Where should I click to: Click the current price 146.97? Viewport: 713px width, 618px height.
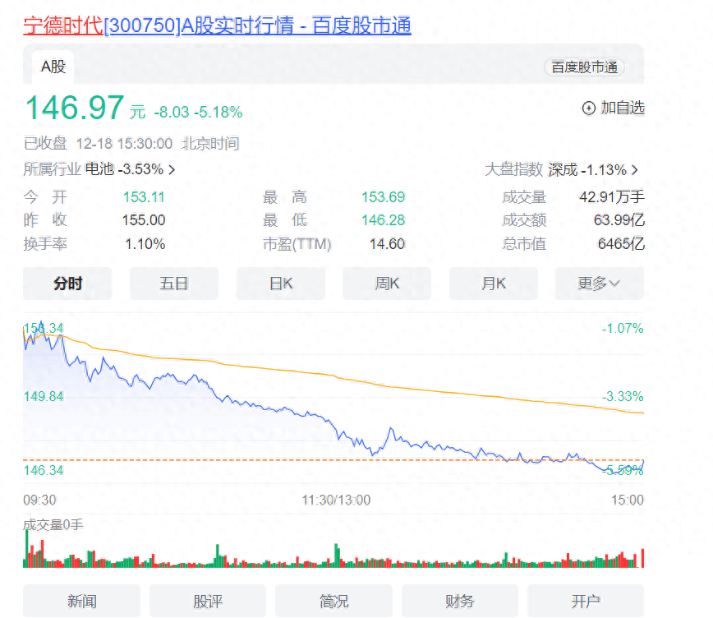pyautogui.click(x=75, y=108)
